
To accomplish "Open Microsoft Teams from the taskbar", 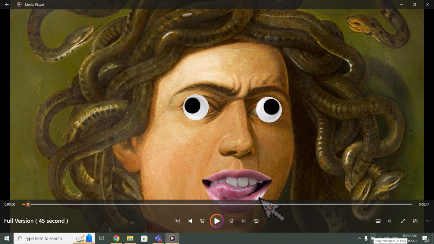I will click(x=158, y=238).
